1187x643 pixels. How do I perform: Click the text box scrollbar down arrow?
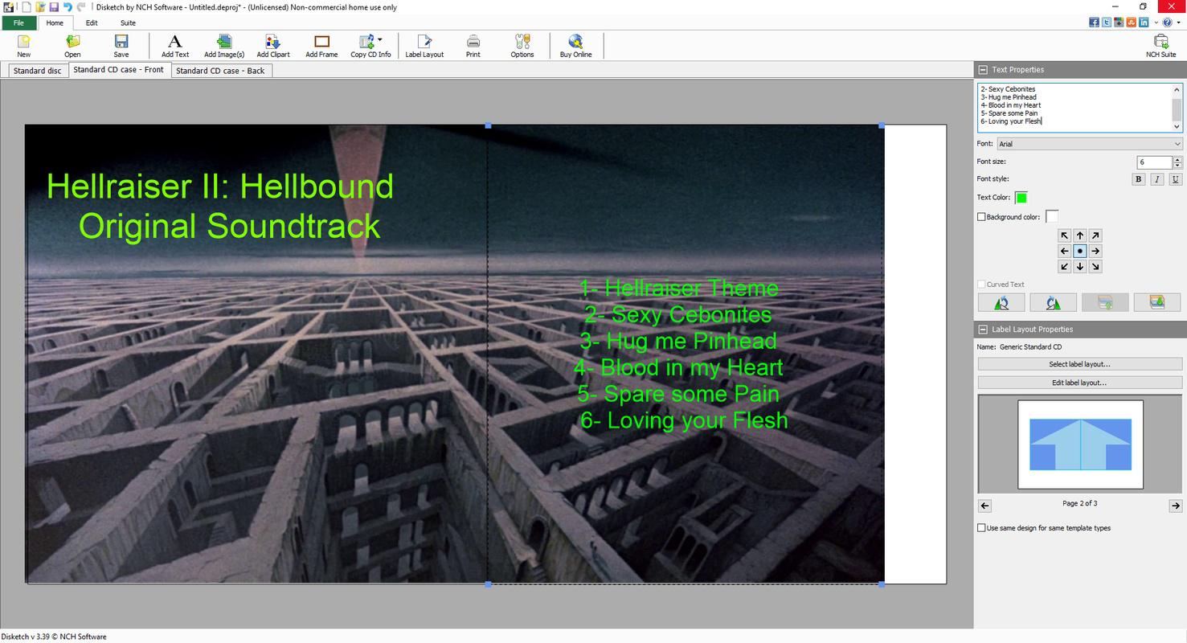pyautogui.click(x=1177, y=126)
